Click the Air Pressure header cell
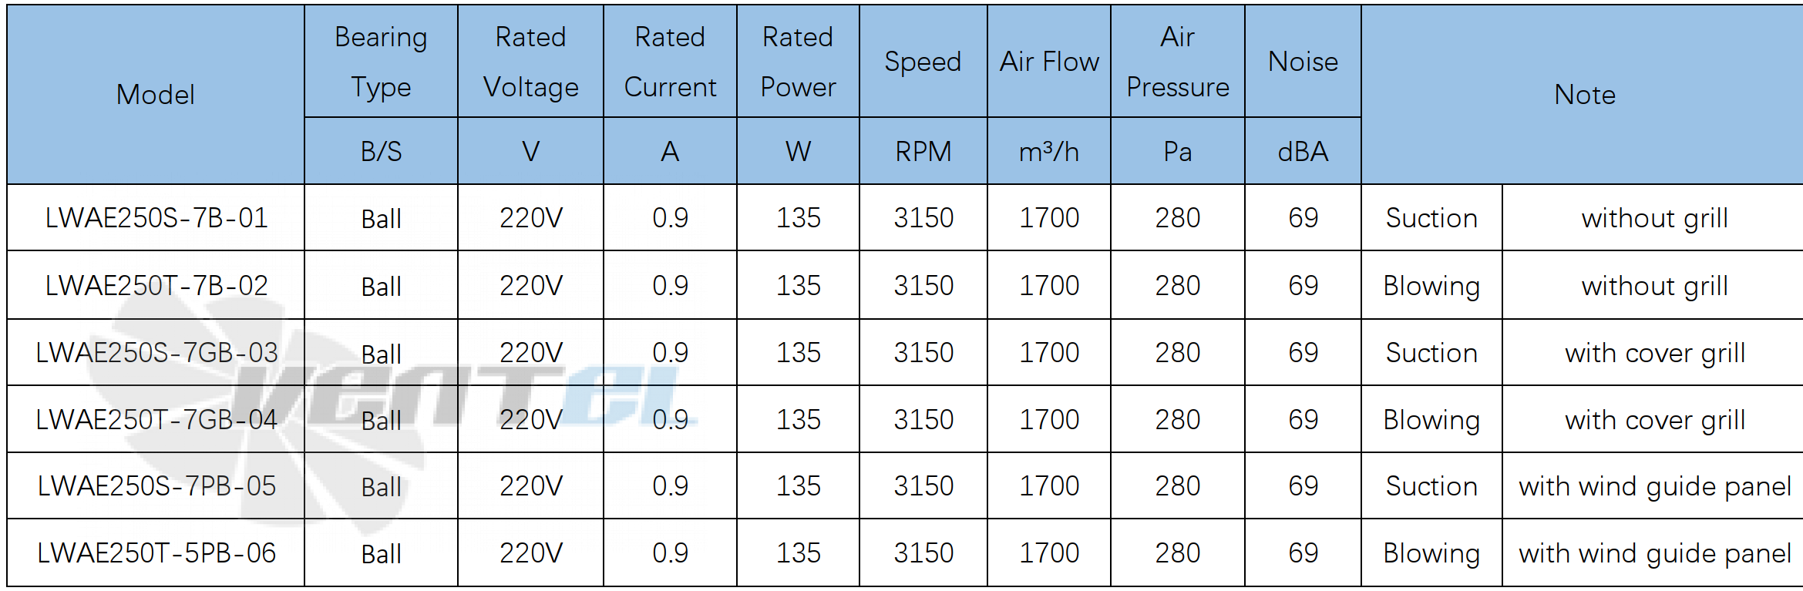The image size is (1803, 591). [1178, 62]
